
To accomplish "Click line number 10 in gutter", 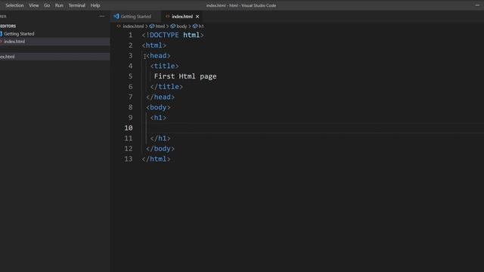I will tap(129, 128).
